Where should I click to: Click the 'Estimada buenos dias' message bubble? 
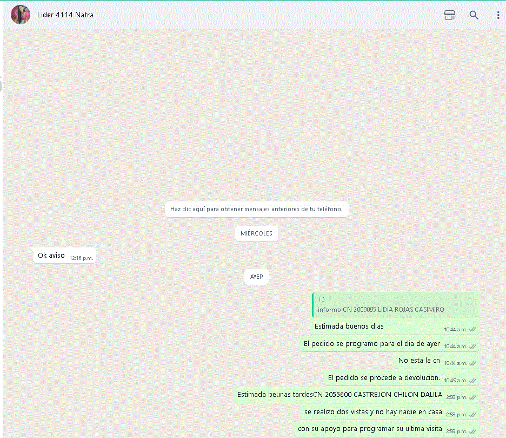349,326
